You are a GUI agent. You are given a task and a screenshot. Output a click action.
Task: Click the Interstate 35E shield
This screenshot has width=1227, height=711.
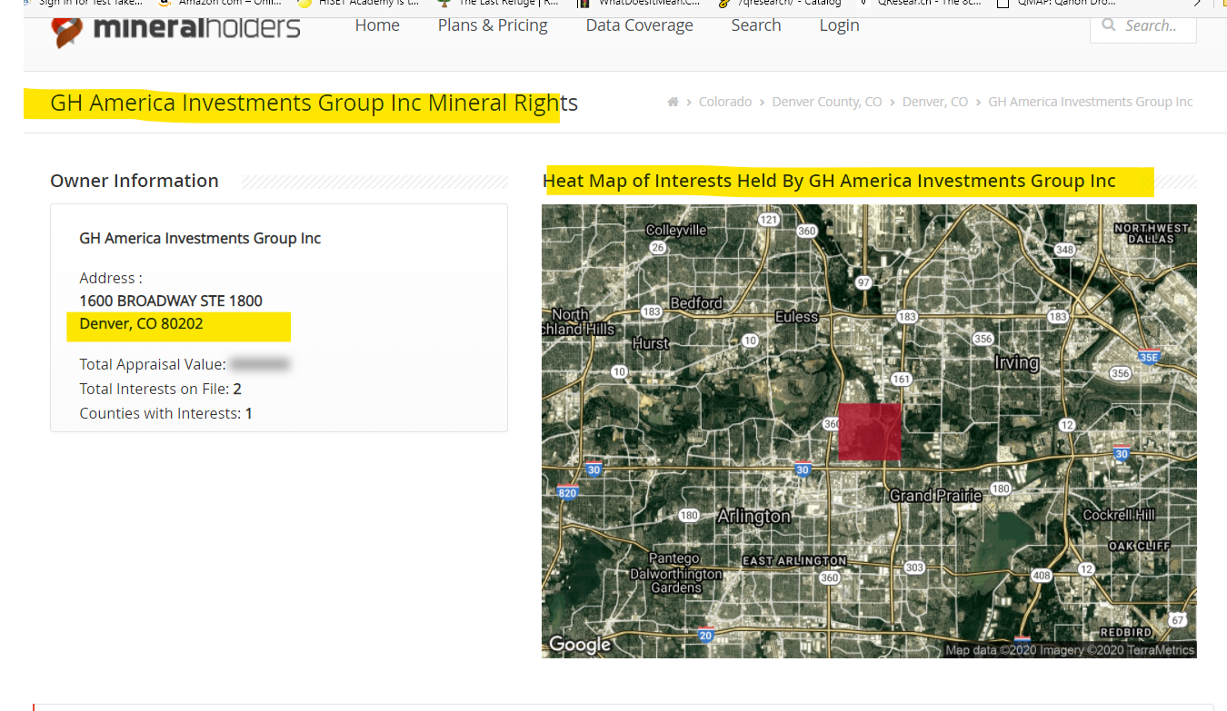[1151, 357]
